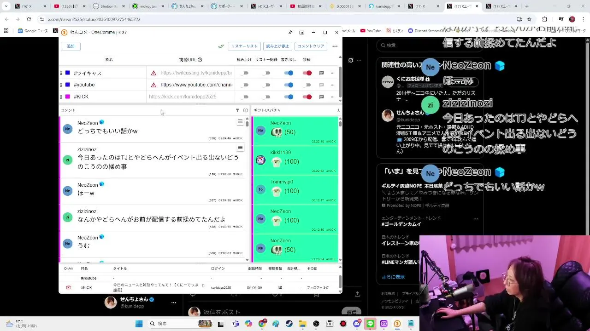Toggle 書き出し for the #ツイキャス row

coord(289,73)
